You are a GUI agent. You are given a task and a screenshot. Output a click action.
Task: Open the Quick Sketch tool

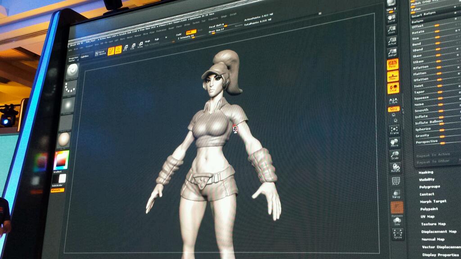(x=100, y=53)
